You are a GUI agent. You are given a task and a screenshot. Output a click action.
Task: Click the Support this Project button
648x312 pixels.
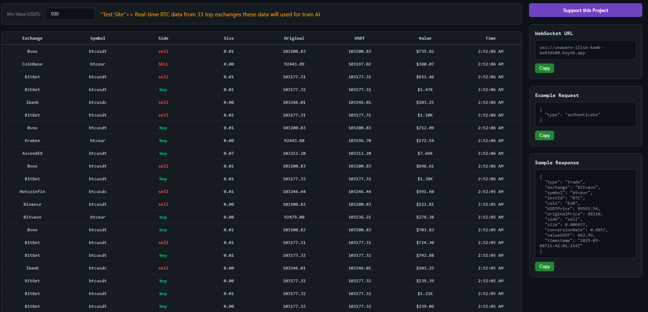point(585,10)
